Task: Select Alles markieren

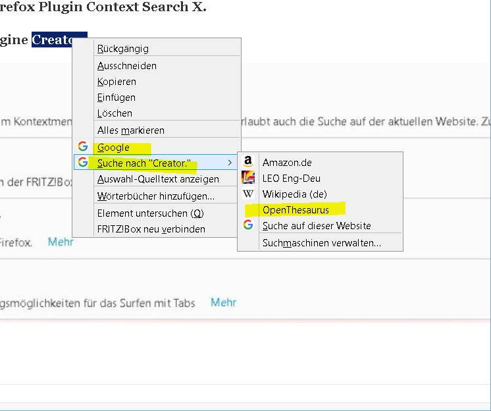Action: coord(157,130)
